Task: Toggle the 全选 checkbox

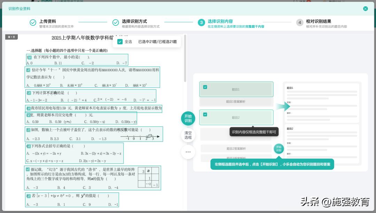Action: (120, 42)
